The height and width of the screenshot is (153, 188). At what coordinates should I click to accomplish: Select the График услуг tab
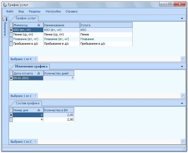point(26,18)
